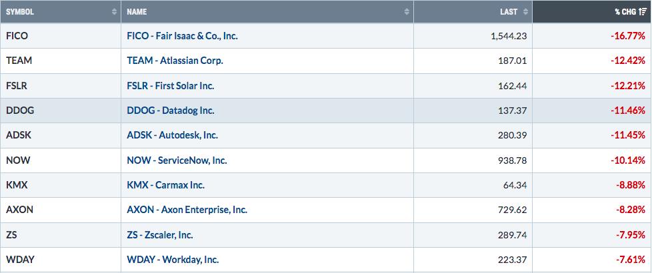The width and height of the screenshot is (652, 273).
Task: Select the NAME column header
Action: 267,11
